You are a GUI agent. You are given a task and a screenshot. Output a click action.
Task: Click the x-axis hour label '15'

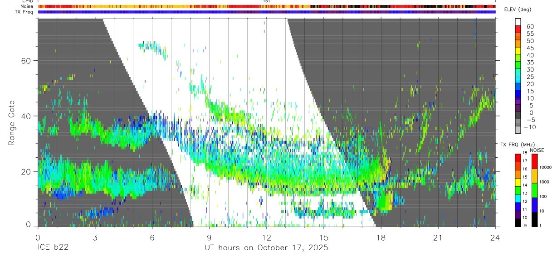(x=324, y=237)
